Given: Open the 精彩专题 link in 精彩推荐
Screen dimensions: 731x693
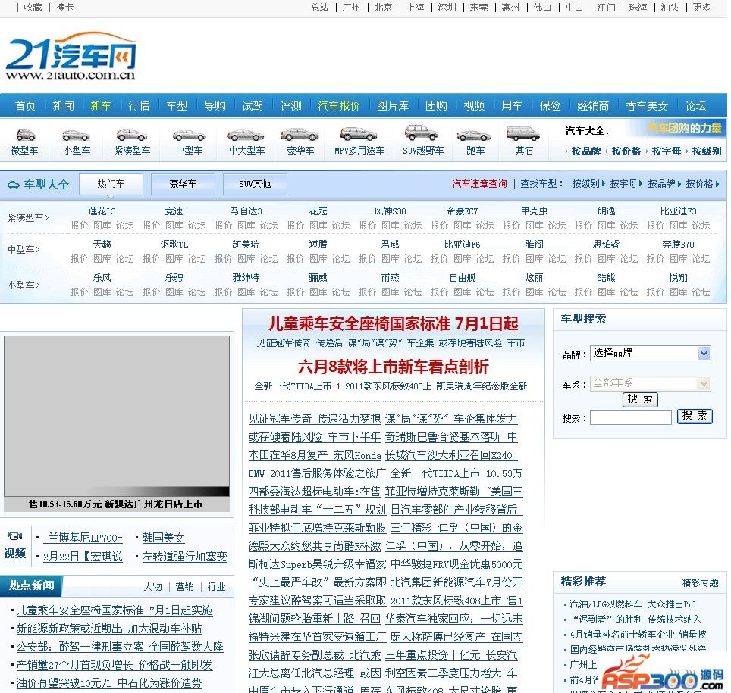Looking at the screenshot, I should click(x=700, y=582).
